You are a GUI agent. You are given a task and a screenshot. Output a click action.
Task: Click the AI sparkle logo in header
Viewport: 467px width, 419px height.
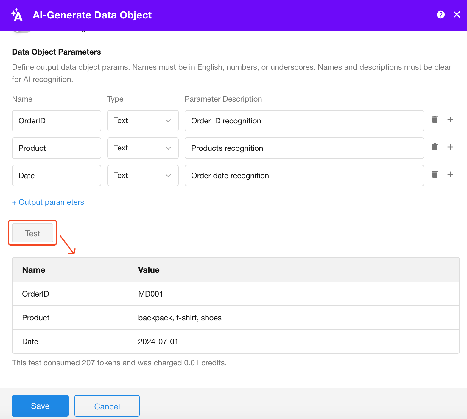tap(17, 15)
